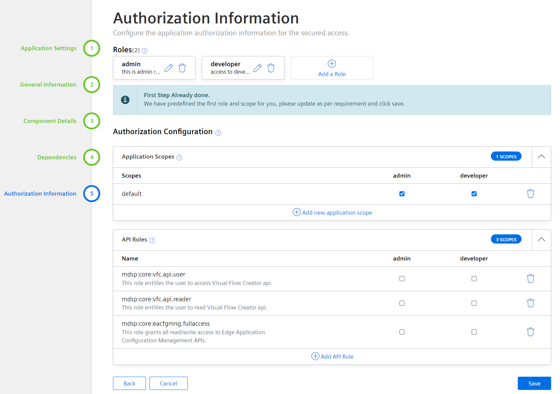Uncheck admin for the default scope
560x394 pixels.
tap(402, 194)
